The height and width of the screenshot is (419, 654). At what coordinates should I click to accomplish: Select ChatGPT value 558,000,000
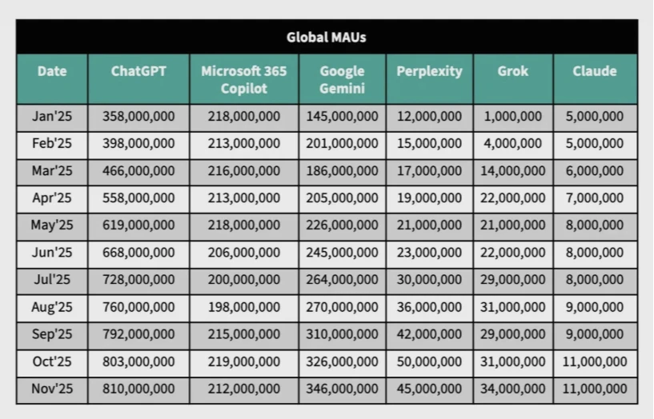tap(138, 198)
